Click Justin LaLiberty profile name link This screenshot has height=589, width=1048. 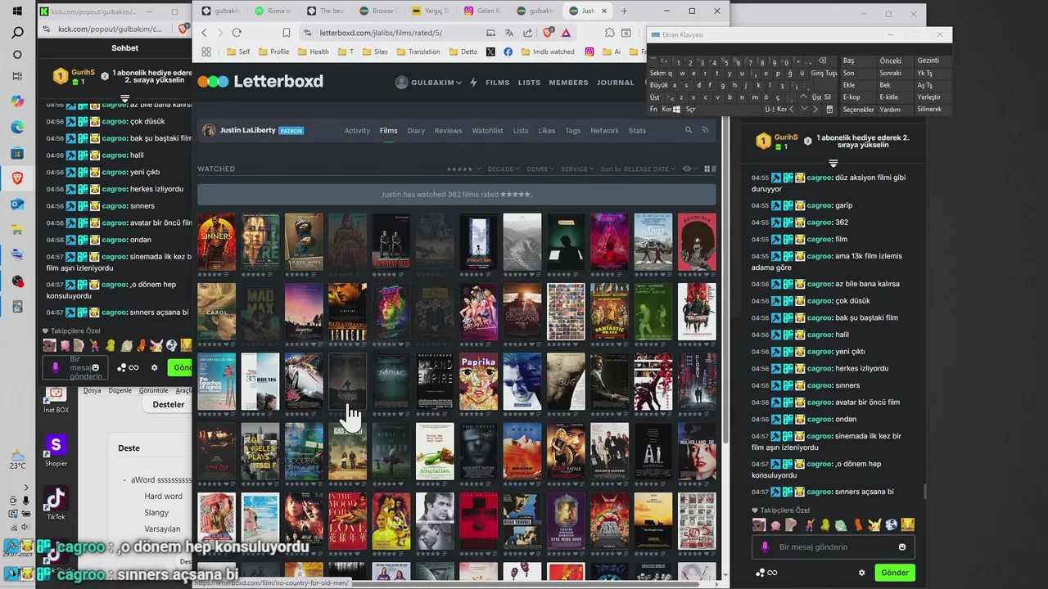[x=246, y=130]
